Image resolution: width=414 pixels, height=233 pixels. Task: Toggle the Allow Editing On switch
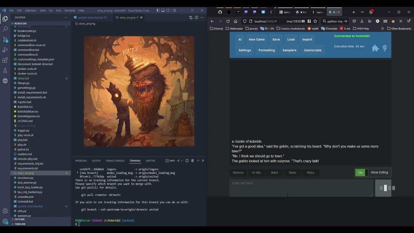tap(361, 172)
